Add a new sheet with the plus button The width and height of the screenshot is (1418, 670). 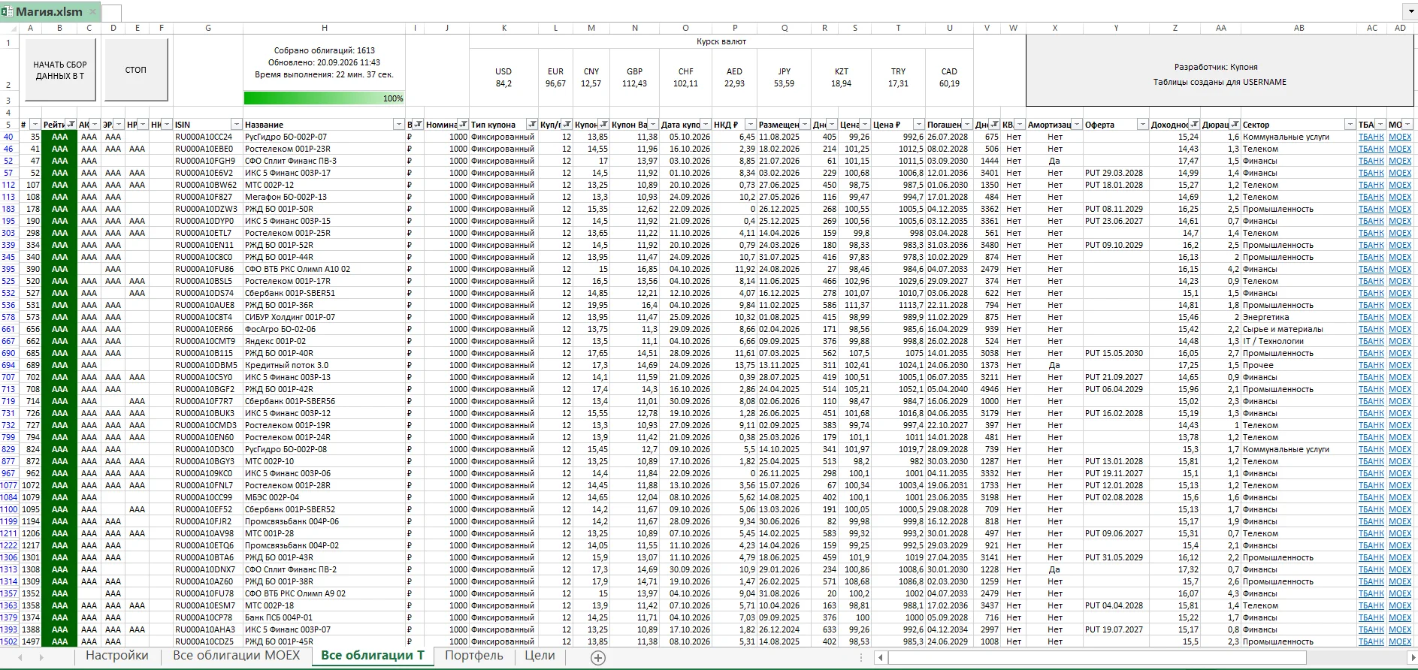598,657
